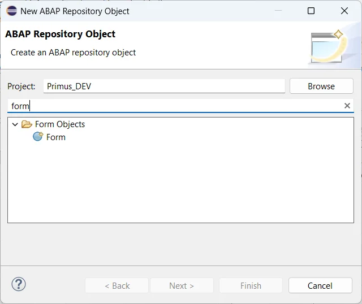Maximize the dialog window
362x304 pixels.
click(x=311, y=11)
